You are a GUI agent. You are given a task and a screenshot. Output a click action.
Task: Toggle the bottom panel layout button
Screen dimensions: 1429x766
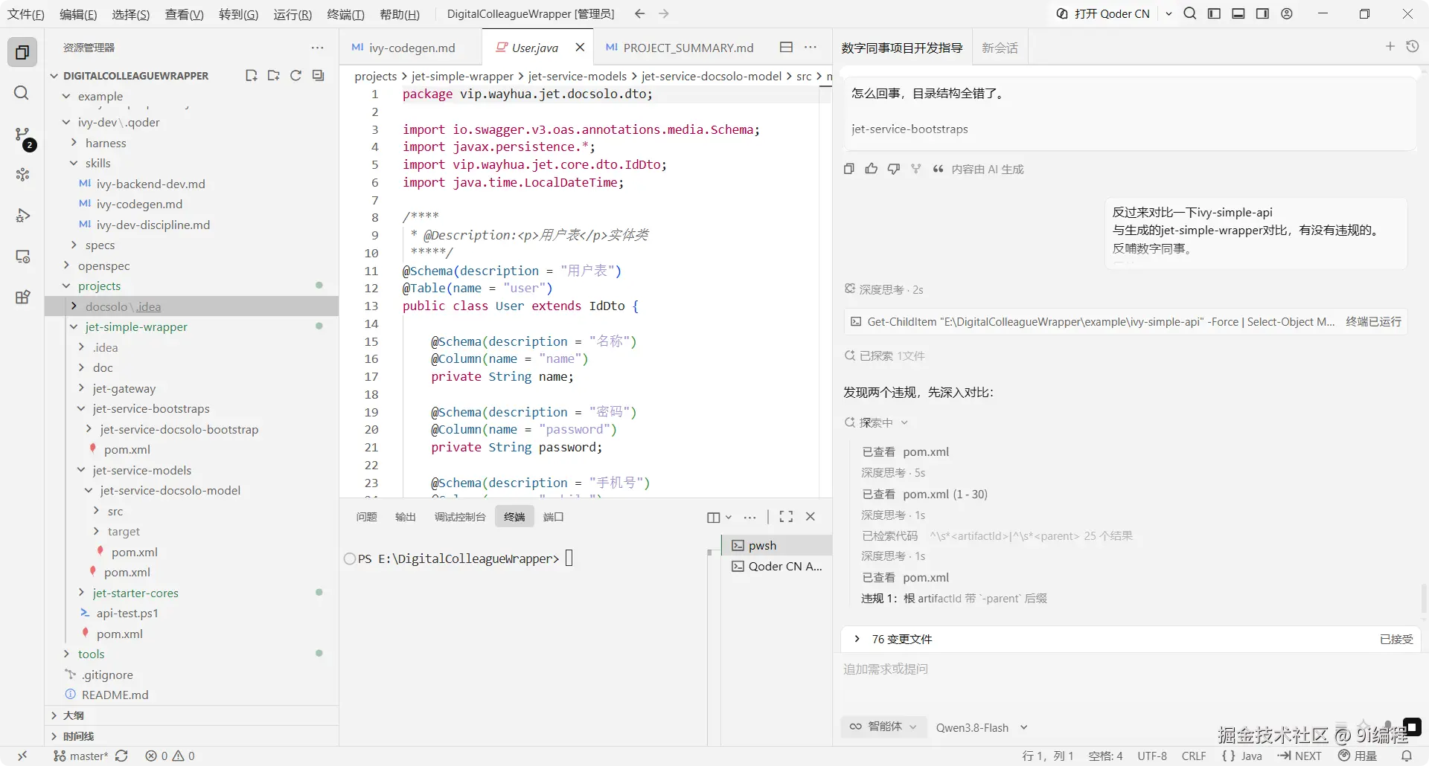point(1238,13)
